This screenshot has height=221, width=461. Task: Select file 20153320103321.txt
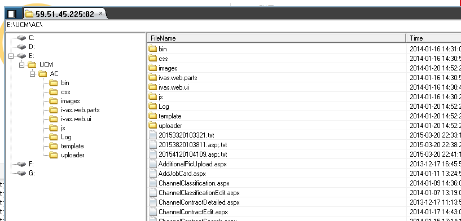pos(186,135)
